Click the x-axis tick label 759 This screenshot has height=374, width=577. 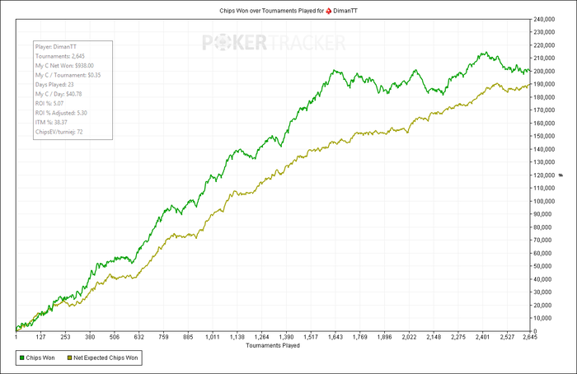[x=163, y=337]
